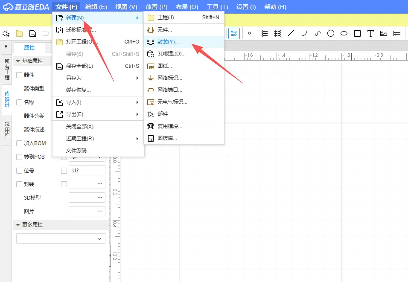Expand the 另存为 submenu
This screenshot has height=282, width=408.
point(98,78)
